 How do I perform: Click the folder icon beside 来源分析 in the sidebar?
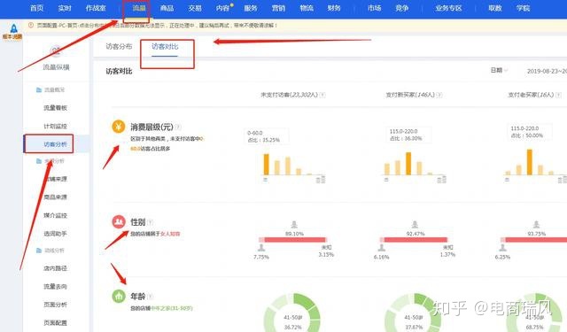[x=39, y=161]
